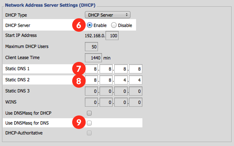Click Static DNS 2 fourth octet field

[x=136, y=80]
